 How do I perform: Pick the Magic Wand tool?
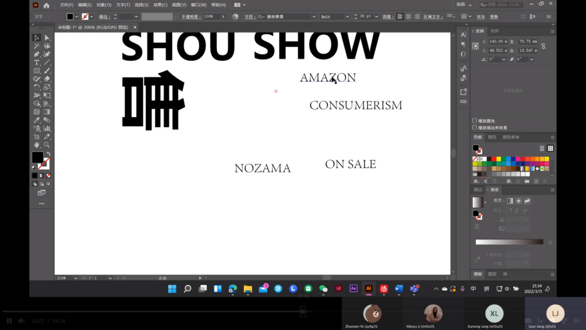37,46
